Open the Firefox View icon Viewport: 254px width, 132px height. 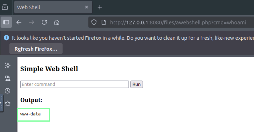point(5,7)
